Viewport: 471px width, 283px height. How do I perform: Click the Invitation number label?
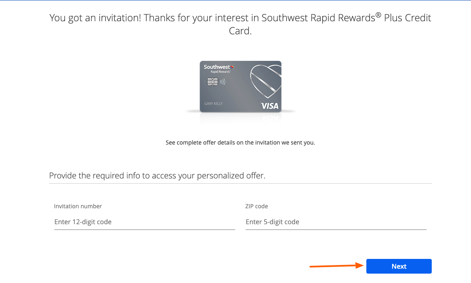click(78, 206)
